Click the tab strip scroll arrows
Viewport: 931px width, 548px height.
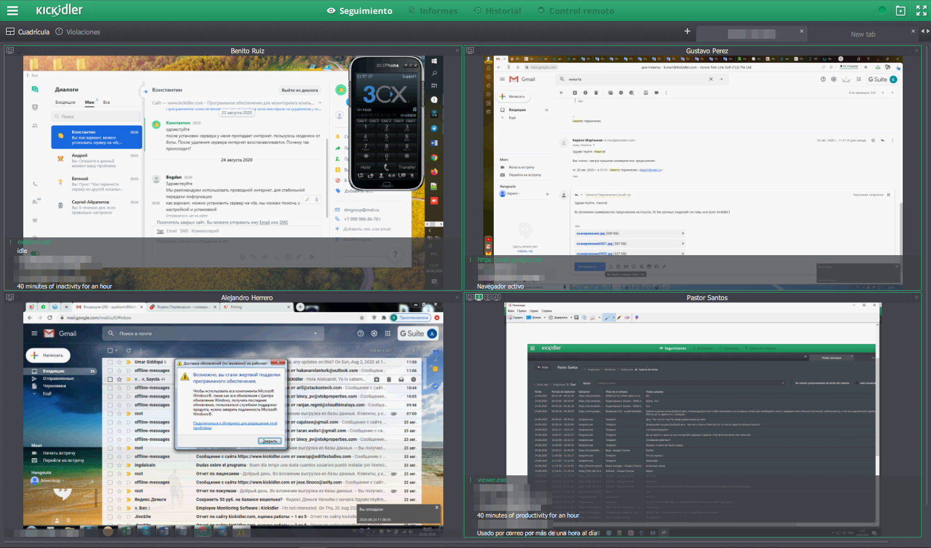tap(925, 31)
